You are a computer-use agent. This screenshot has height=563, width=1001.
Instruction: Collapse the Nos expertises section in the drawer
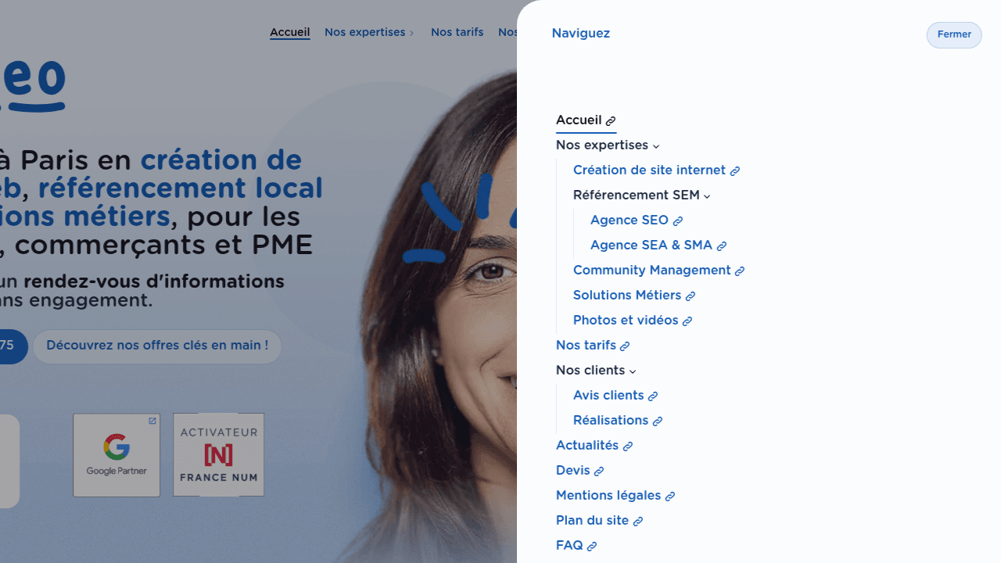(x=608, y=145)
